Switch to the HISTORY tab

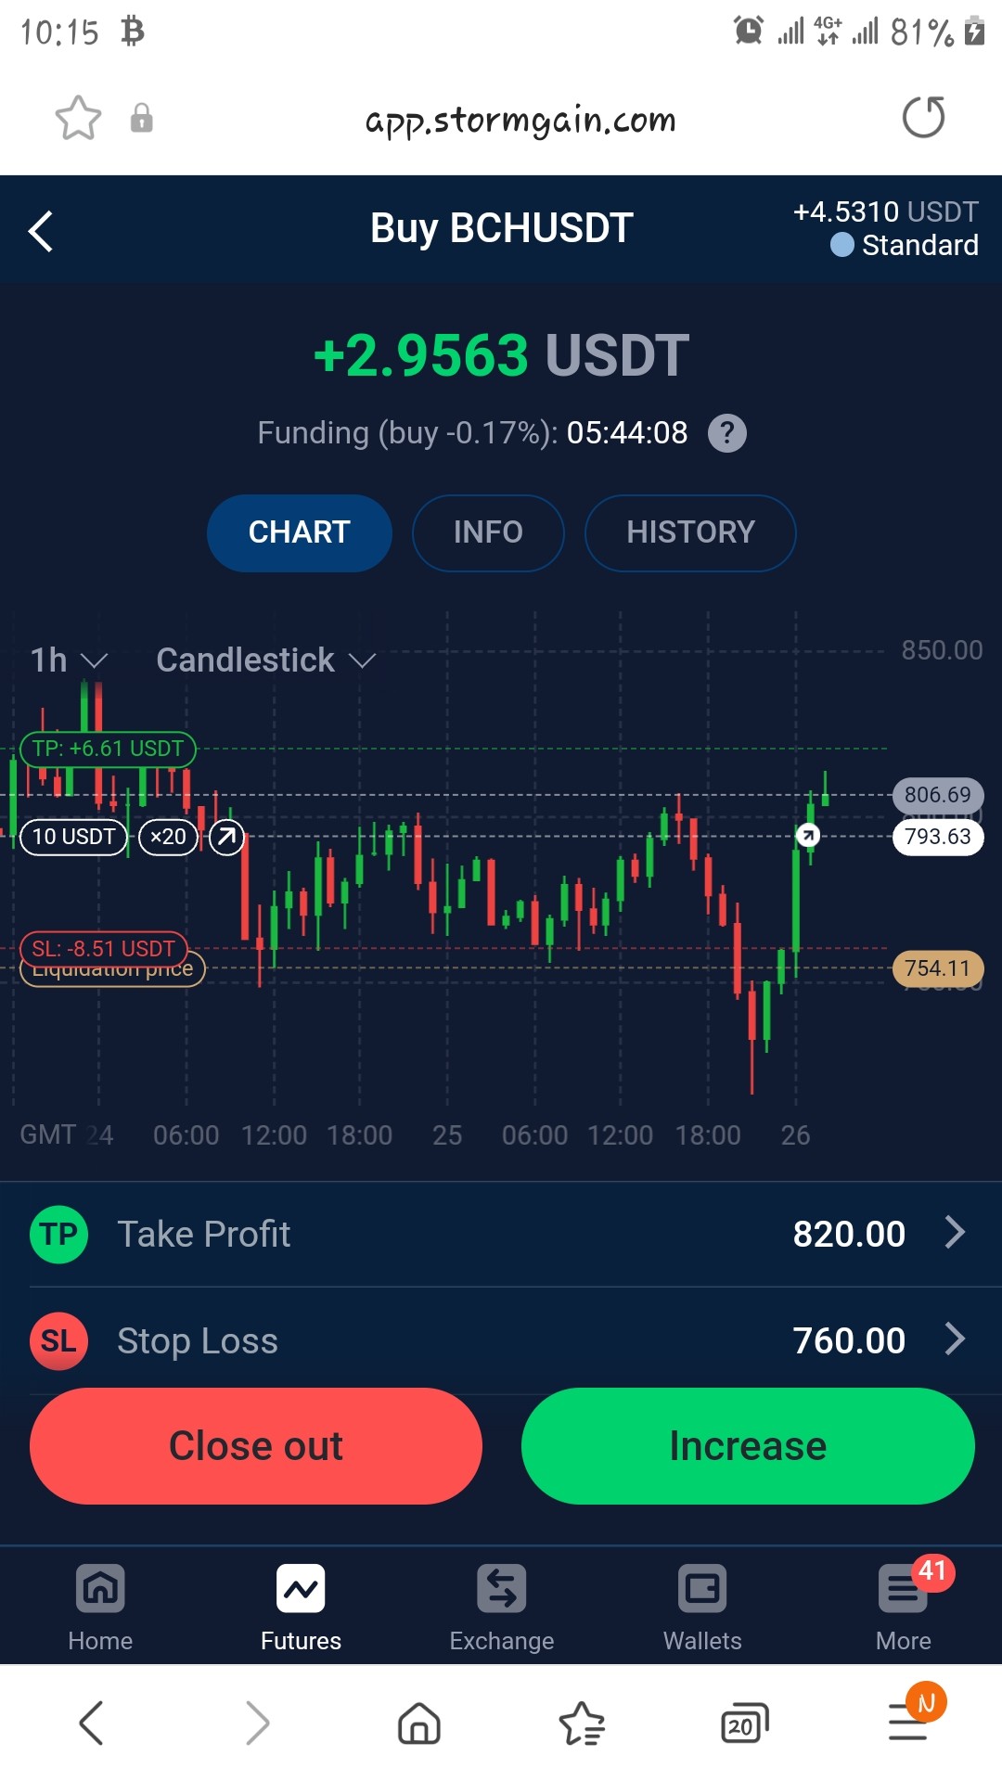click(x=690, y=532)
